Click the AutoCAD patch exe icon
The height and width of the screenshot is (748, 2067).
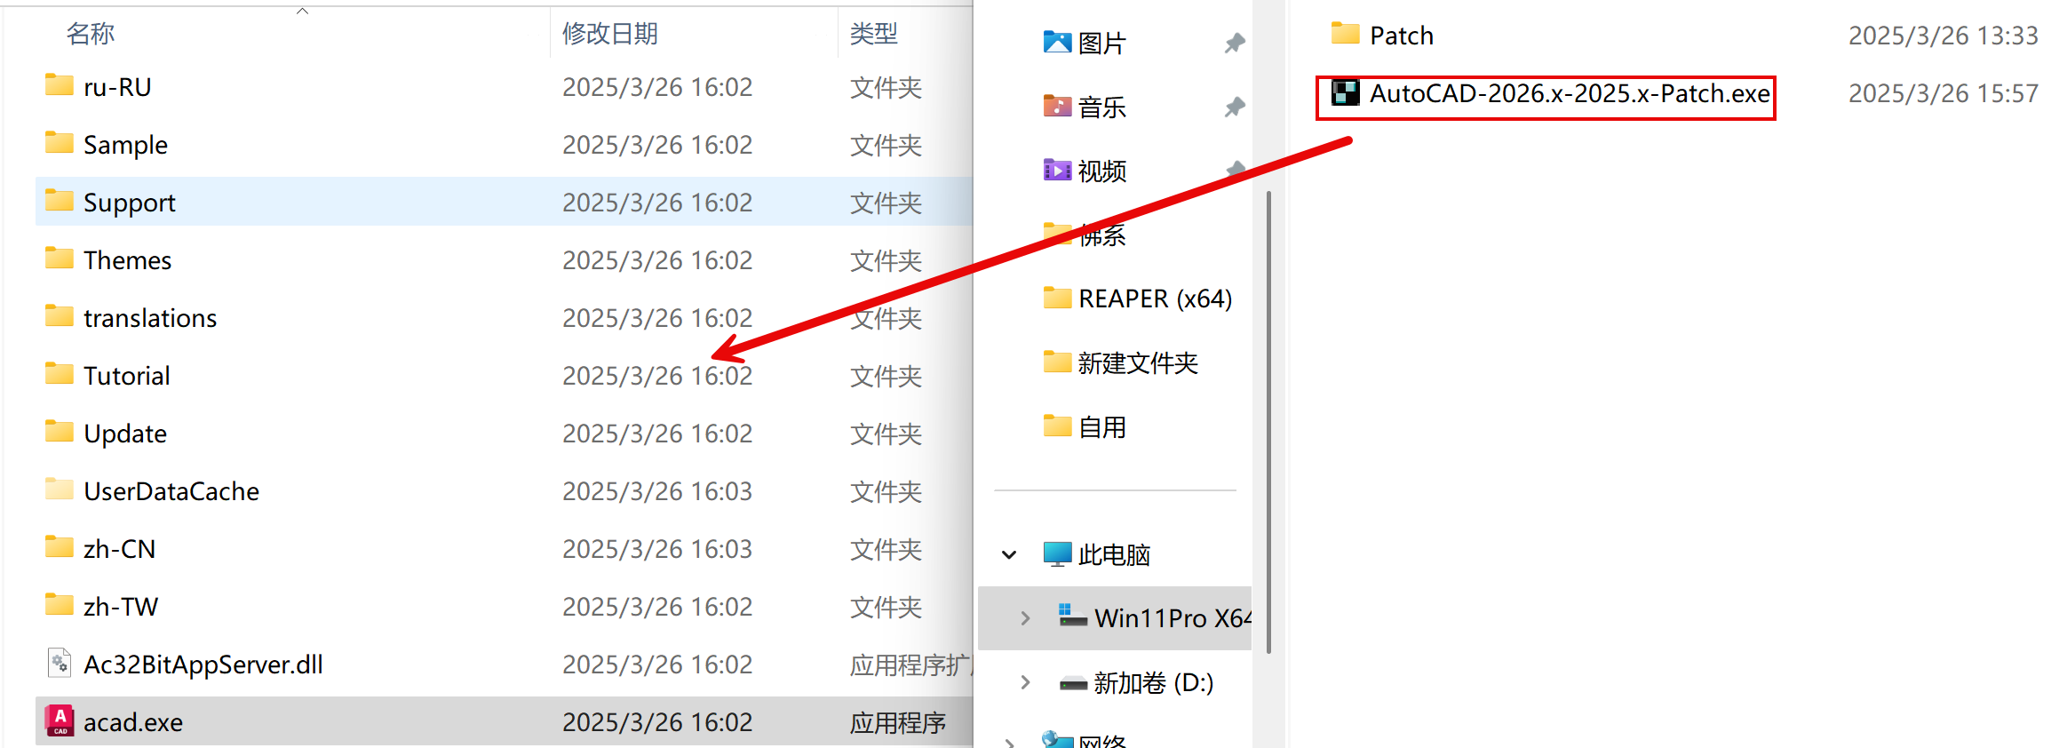click(1345, 93)
